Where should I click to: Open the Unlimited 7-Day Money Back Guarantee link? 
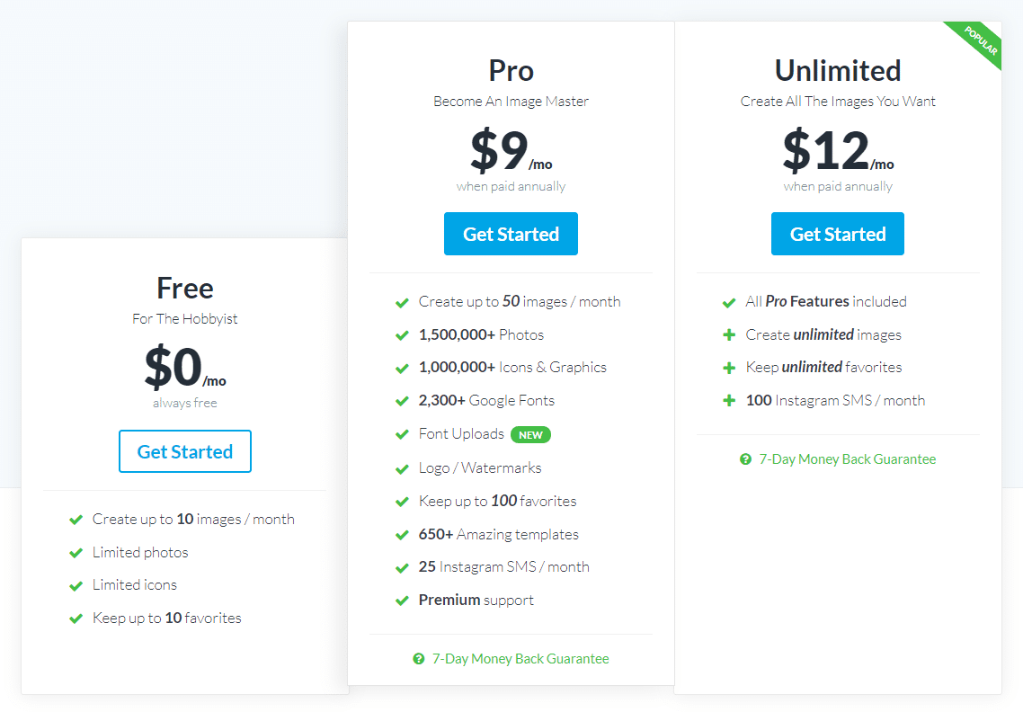848,458
